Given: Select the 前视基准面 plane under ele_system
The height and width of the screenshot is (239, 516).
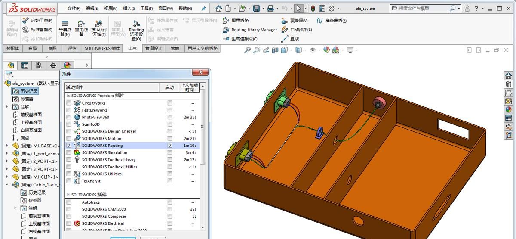Looking at the screenshot, I should click(27, 115).
